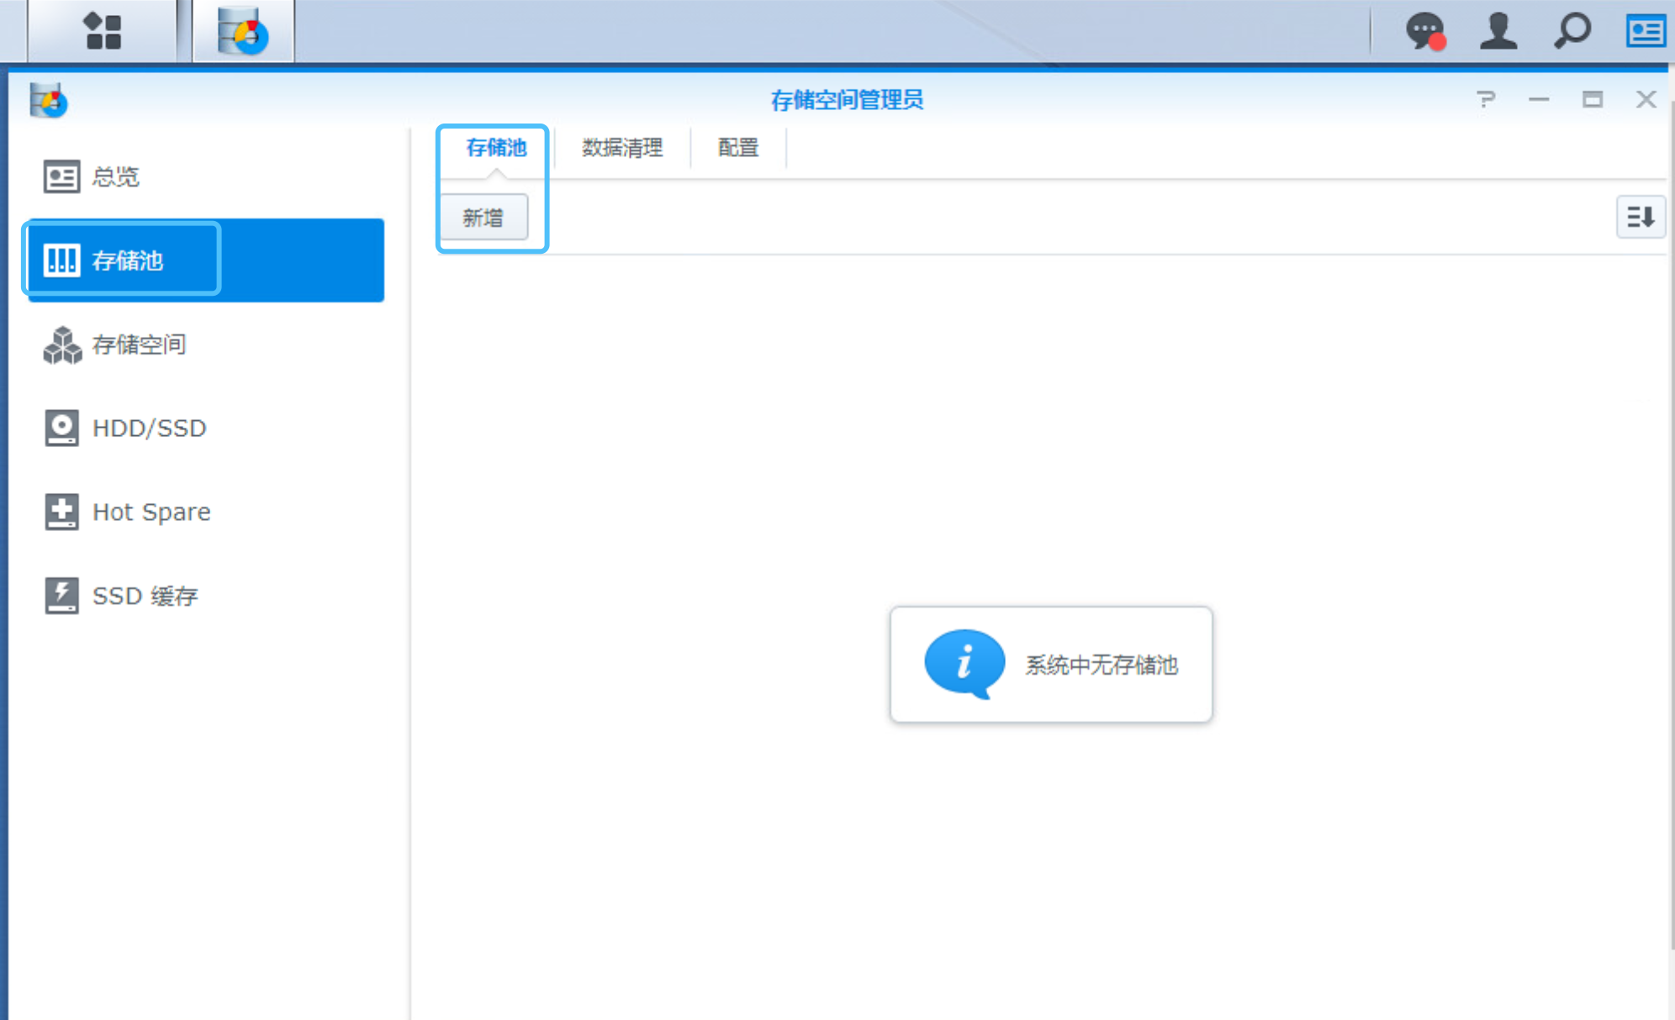Close the Storage Manager window
Image resolution: width=1675 pixels, height=1020 pixels.
point(1646,99)
